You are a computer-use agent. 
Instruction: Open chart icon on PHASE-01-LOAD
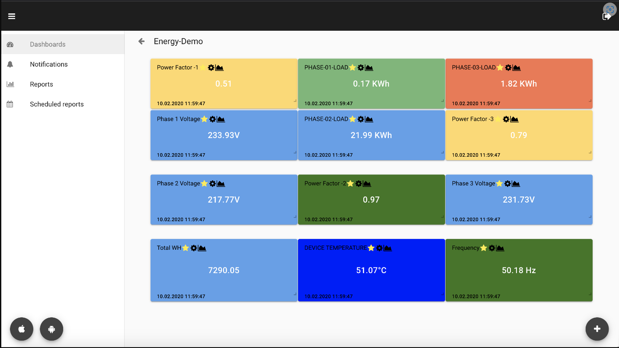point(369,68)
